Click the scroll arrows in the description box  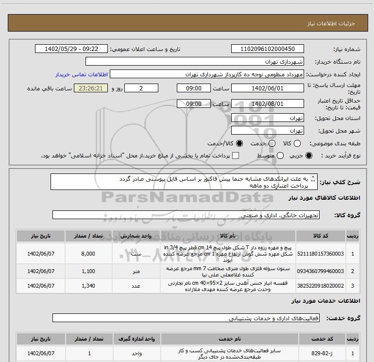[x=313, y=179]
